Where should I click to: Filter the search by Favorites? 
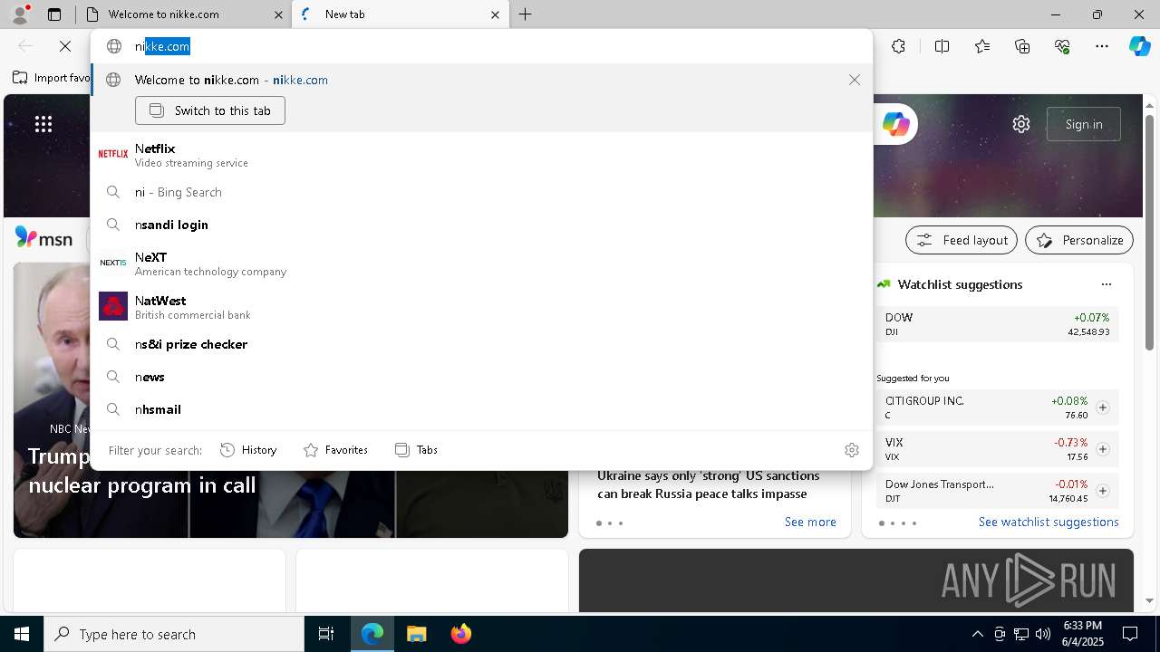[x=335, y=450]
